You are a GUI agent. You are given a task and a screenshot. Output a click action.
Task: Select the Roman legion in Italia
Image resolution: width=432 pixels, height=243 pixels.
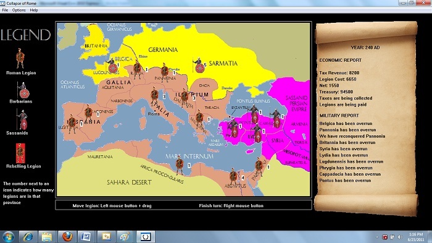[154, 96]
